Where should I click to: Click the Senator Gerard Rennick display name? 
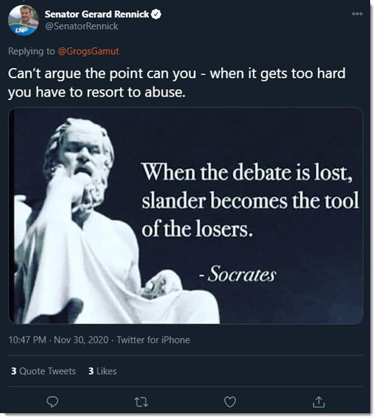[x=97, y=14]
